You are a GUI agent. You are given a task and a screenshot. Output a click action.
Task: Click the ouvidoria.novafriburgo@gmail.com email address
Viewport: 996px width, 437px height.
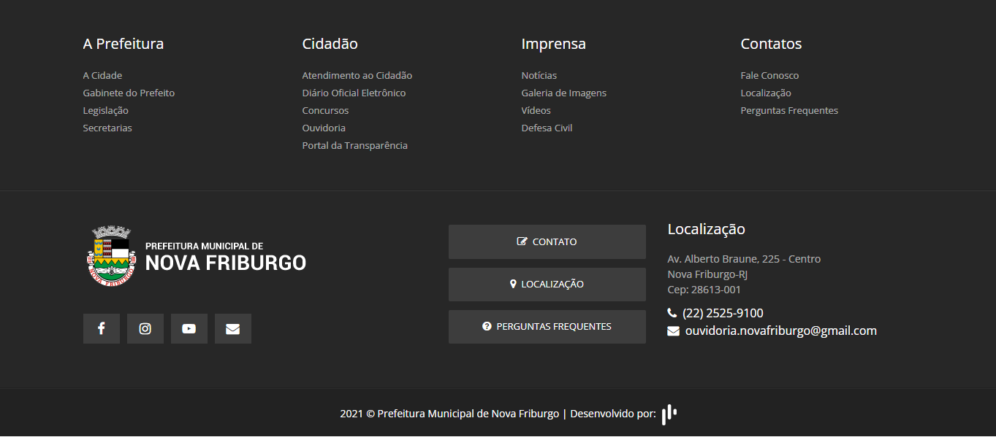[x=780, y=331]
